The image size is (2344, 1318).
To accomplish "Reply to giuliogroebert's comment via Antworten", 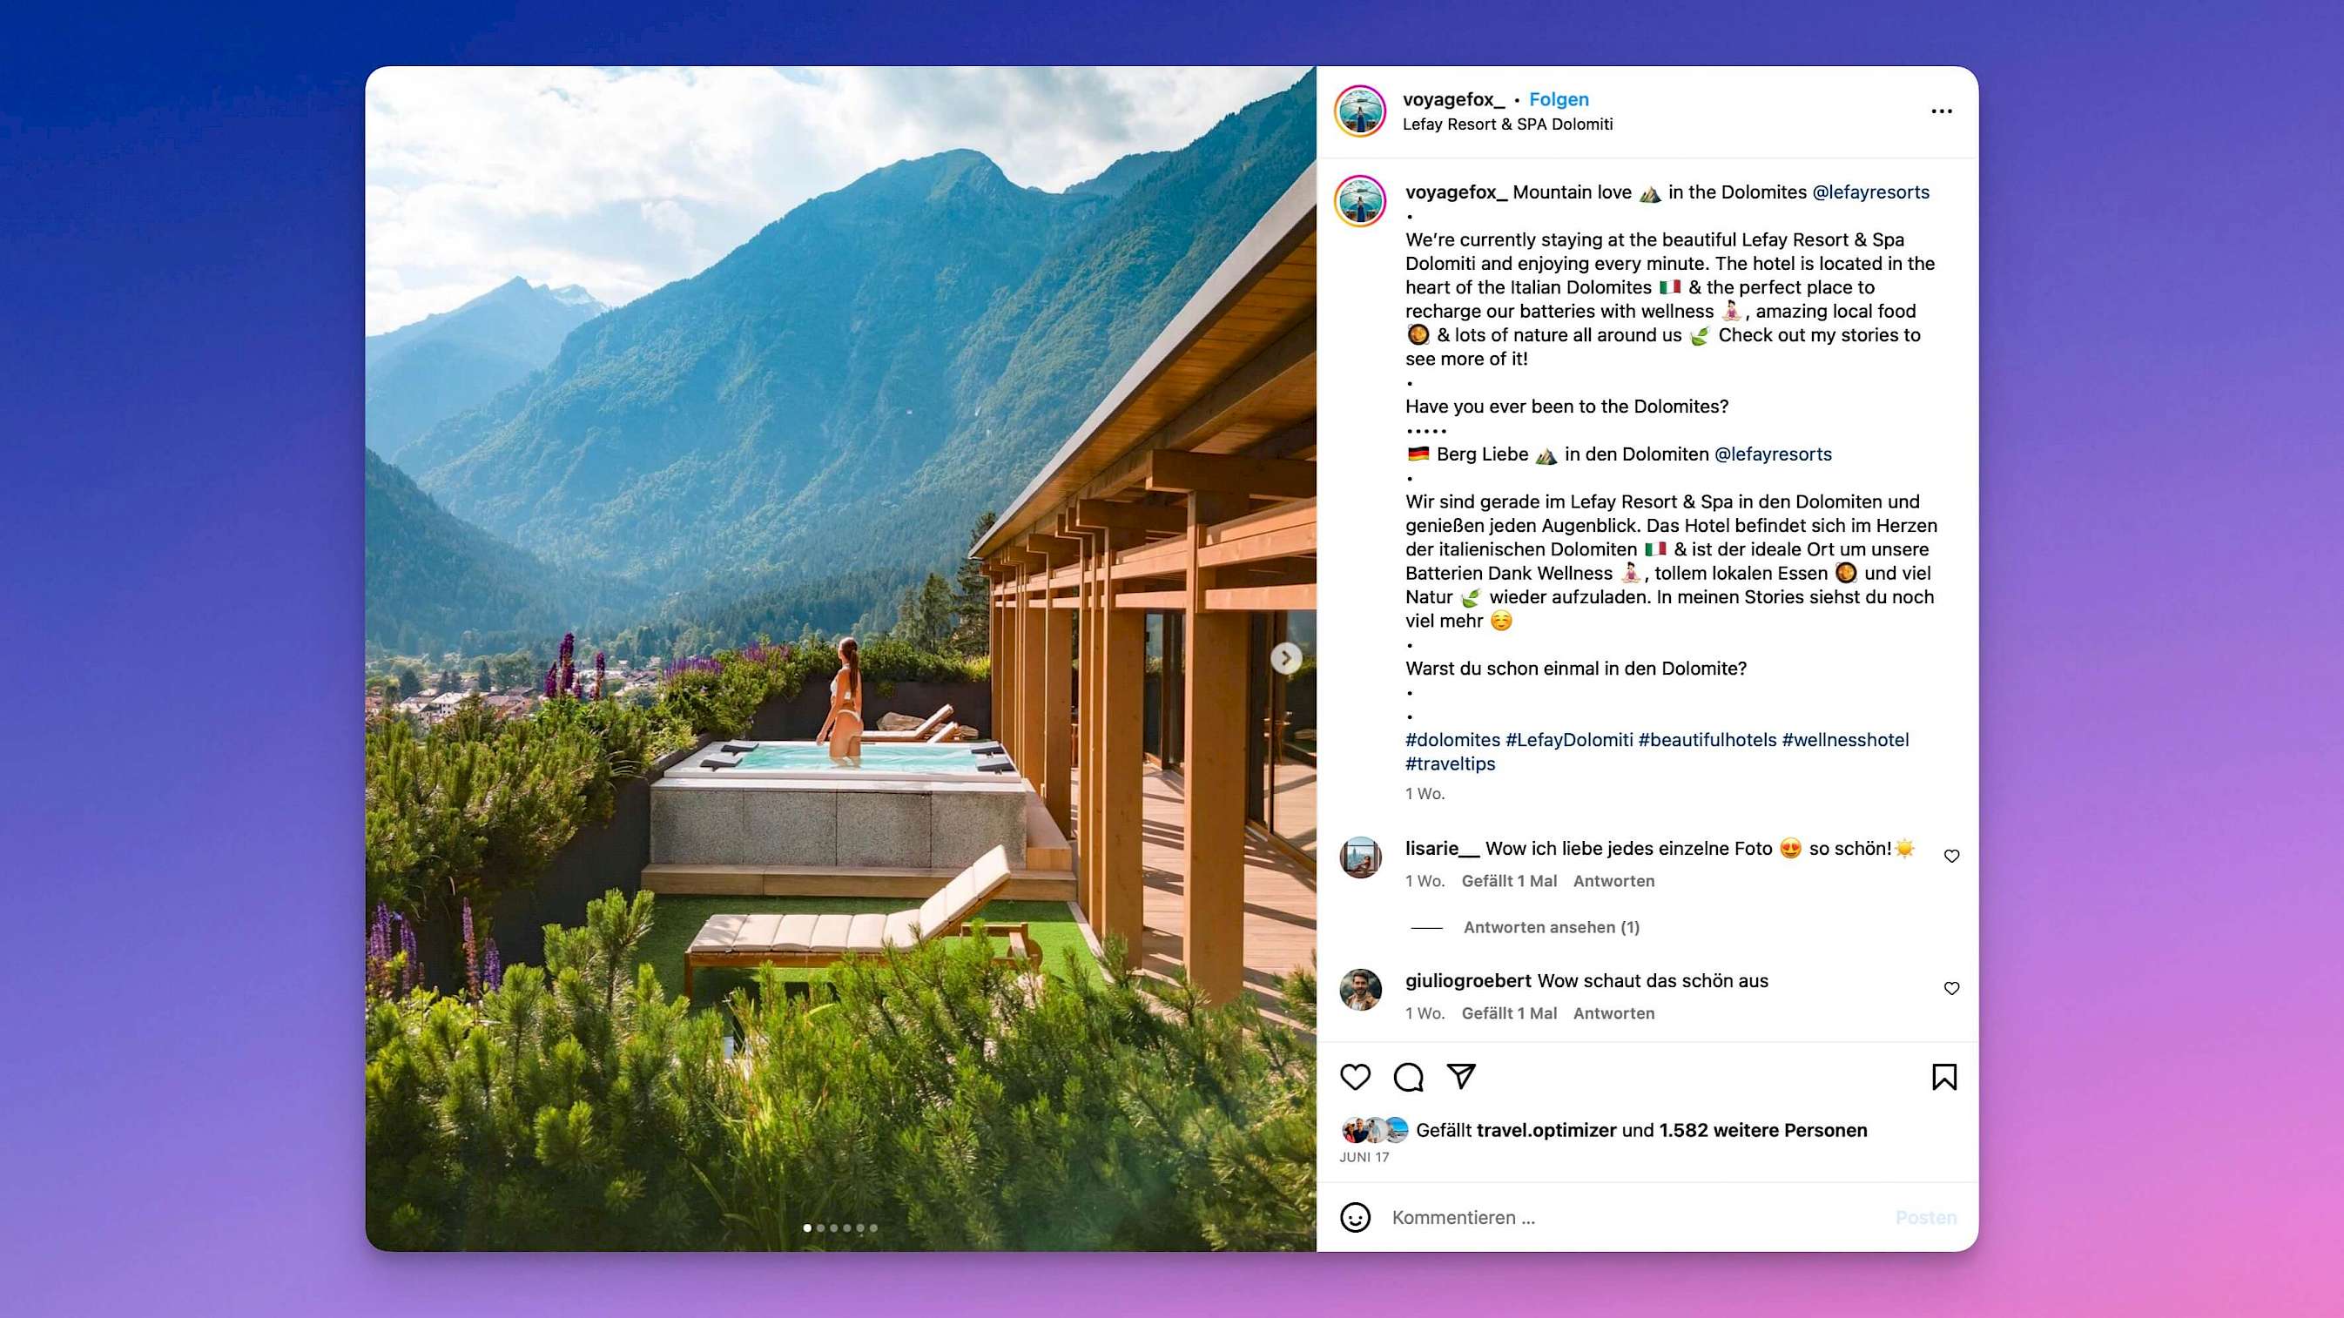I will pos(1613,1013).
